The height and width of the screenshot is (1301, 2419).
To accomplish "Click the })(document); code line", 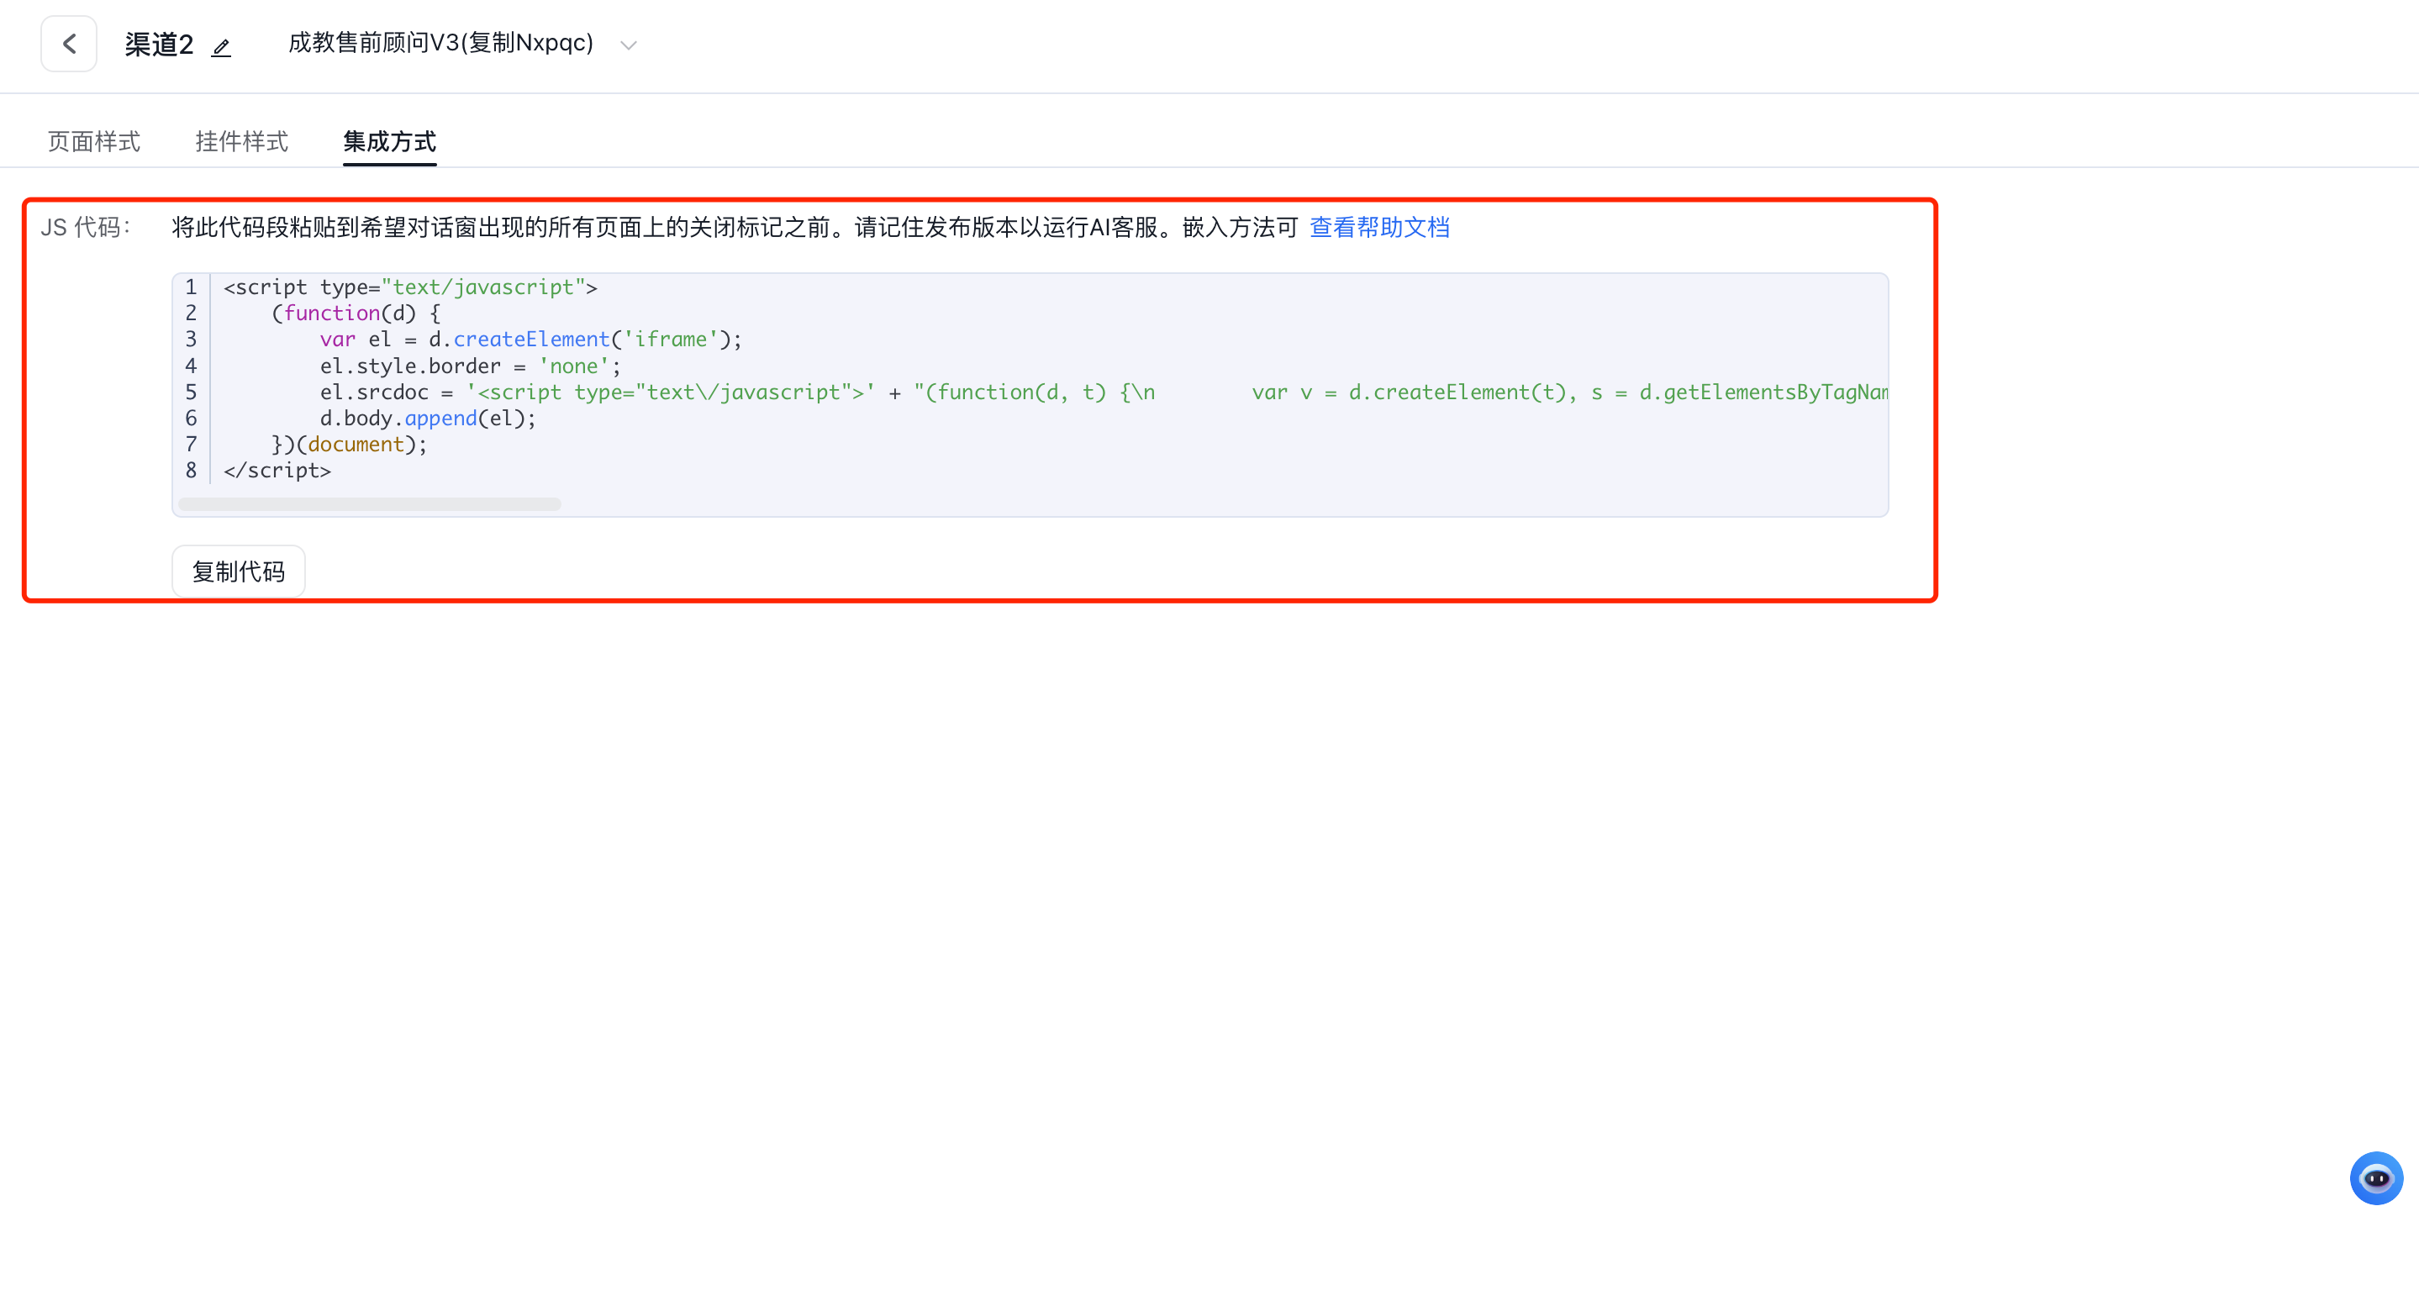I will tap(348, 445).
